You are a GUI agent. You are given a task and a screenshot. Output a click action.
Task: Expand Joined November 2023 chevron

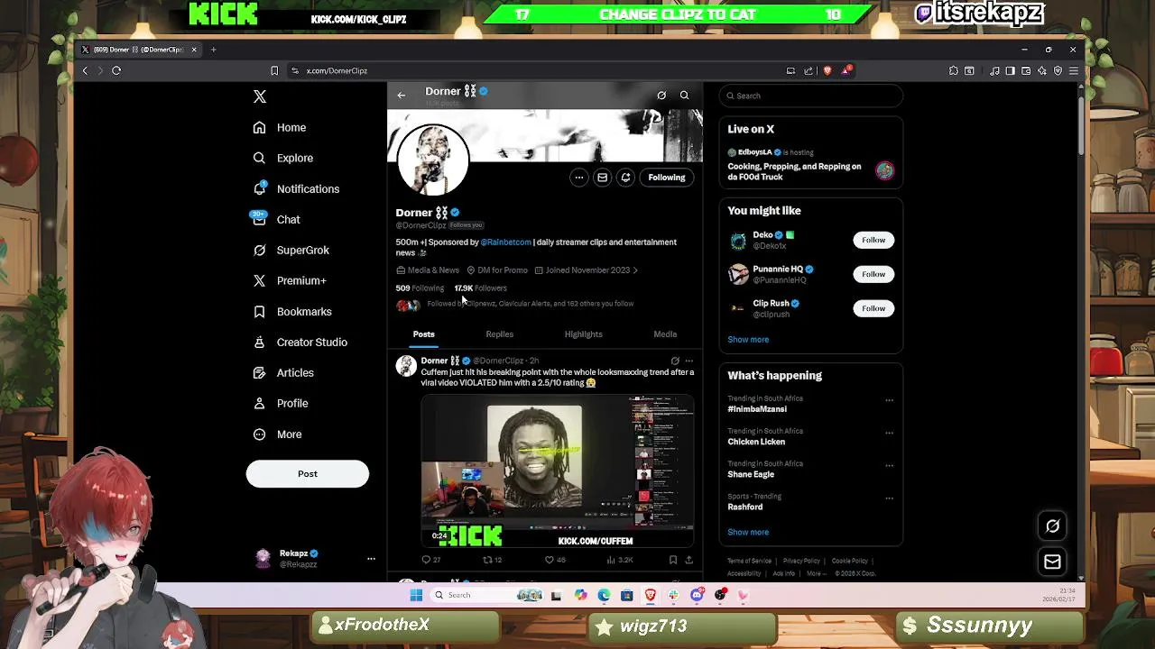pyautogui.click(x=635, y=270)
